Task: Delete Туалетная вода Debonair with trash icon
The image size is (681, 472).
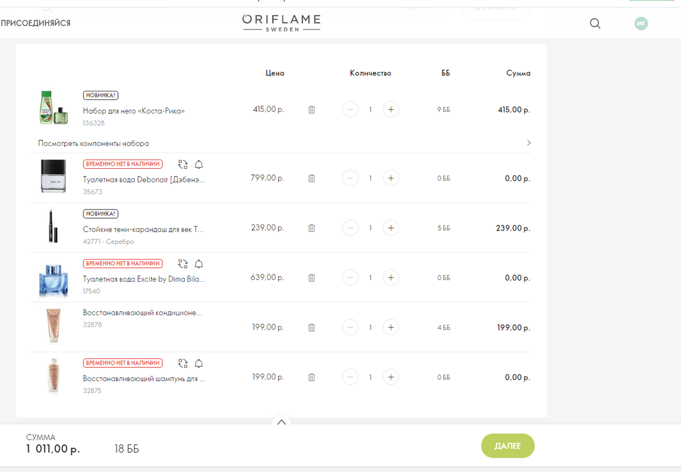Action: click(312, 178)
